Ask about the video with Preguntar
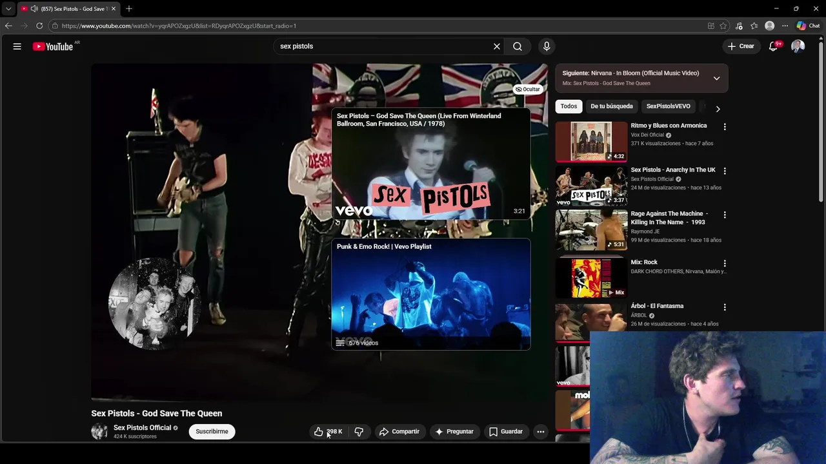 click(454, 432)
